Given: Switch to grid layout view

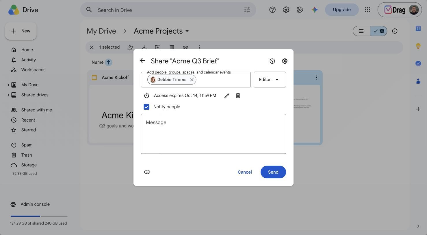Looking at the screenshot, I should pyautogui.click(x=378, y=31).
